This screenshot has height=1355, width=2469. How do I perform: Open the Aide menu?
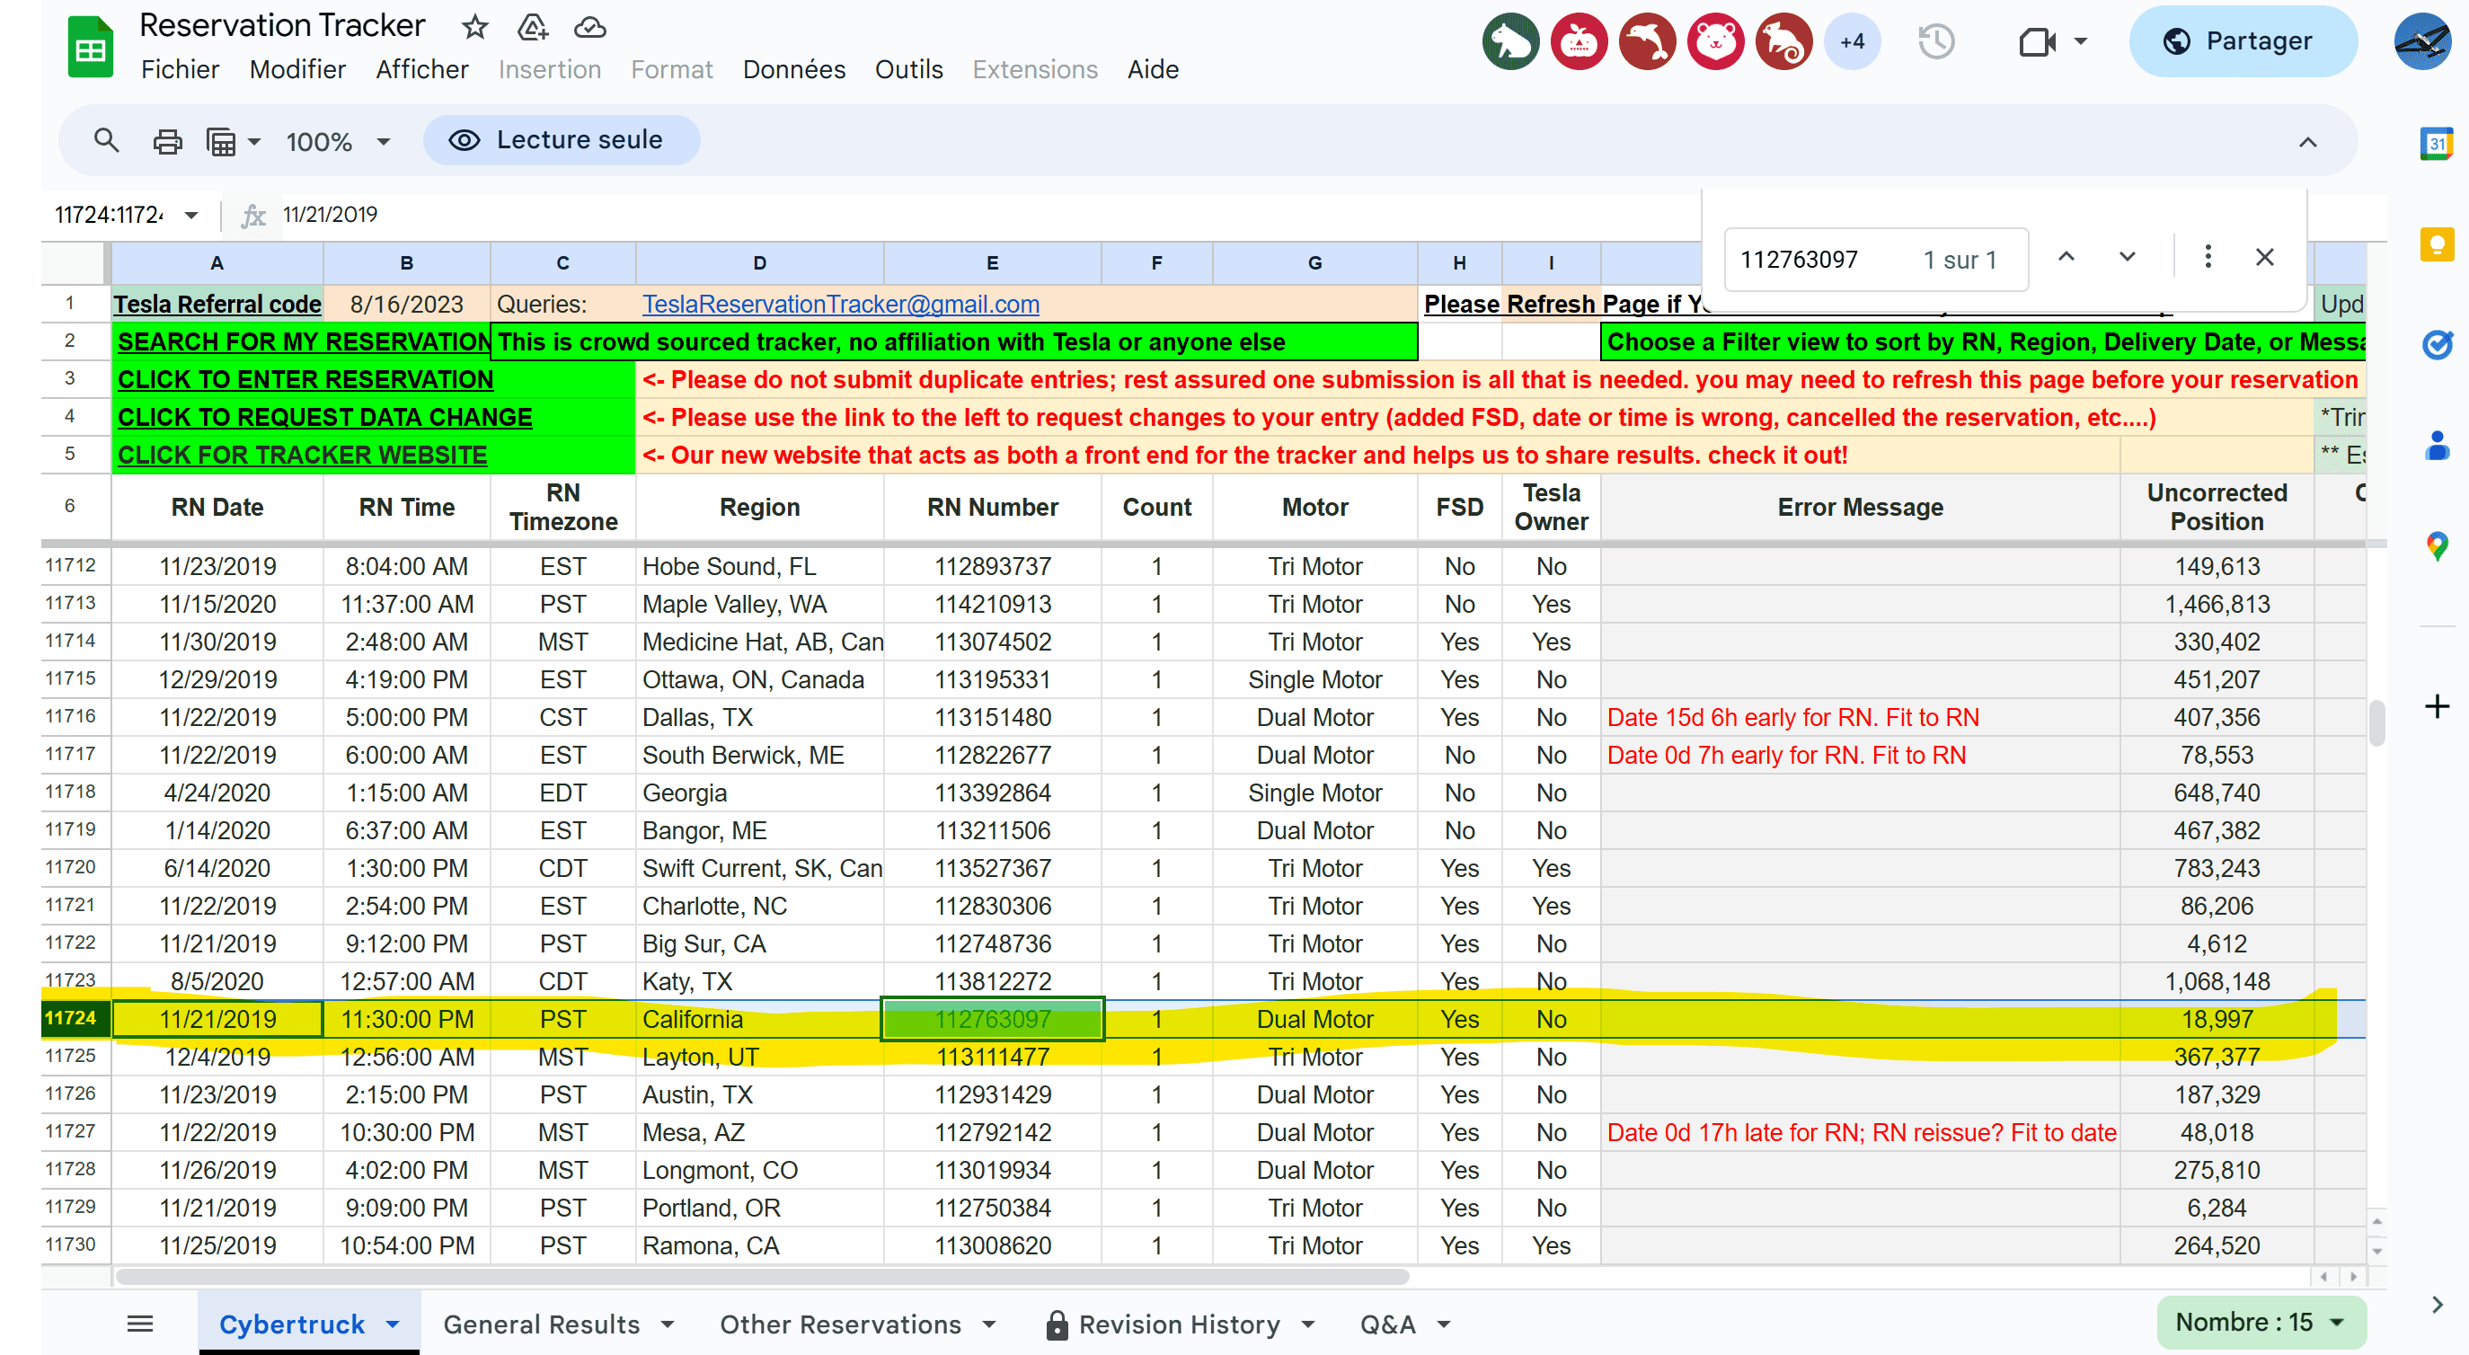point(1153,69)
